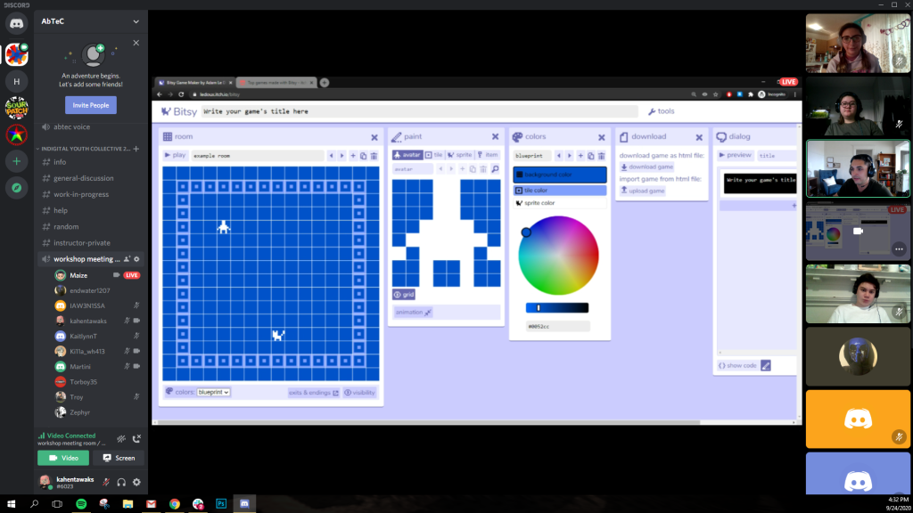The height and width of the screenshot is (513, 913).
Task: Click the disconnect call icon
Action: point(136,438)
